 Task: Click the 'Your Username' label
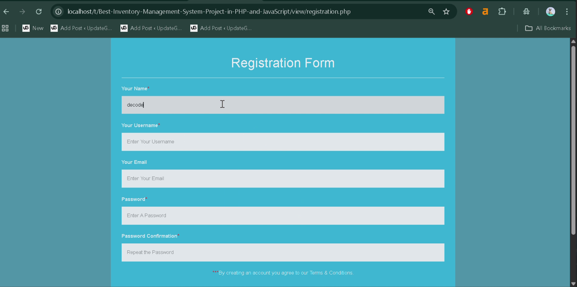(x=140, y=125)
